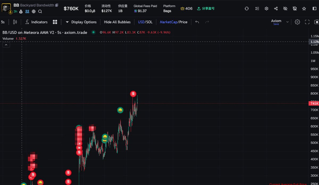Click the crown icon with 406
Viewport: 319px width, 185px height.
point(183,8)
